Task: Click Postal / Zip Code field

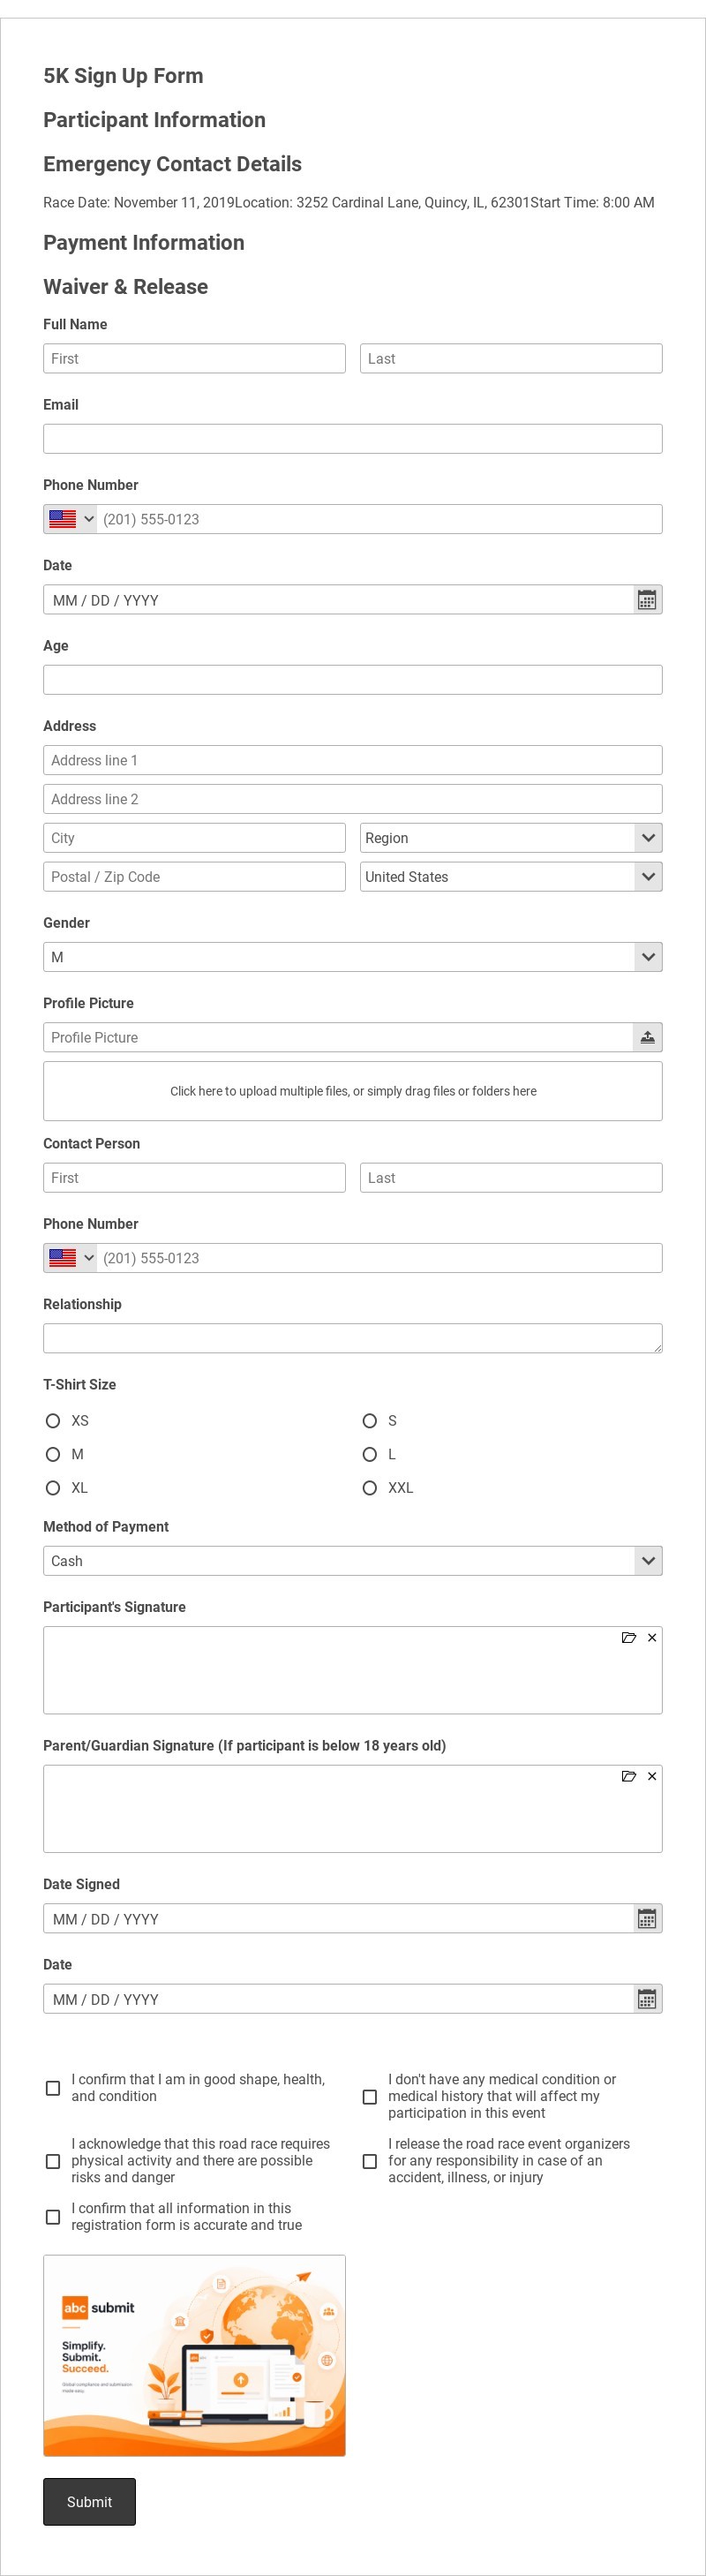Action: click(194, 877)
